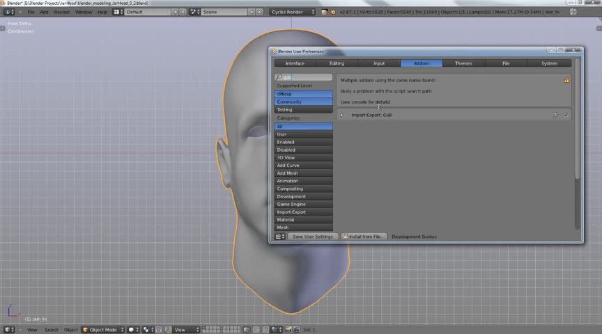
Task: Click the warning triangle icon in addons panel
Action: pyautogui.click(x=566, y=81)
